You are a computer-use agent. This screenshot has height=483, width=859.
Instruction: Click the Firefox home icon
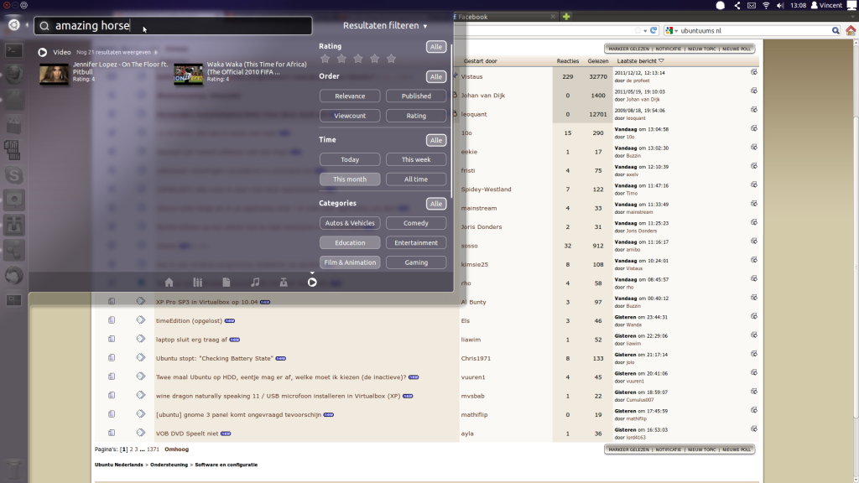[x=850, y=31]
